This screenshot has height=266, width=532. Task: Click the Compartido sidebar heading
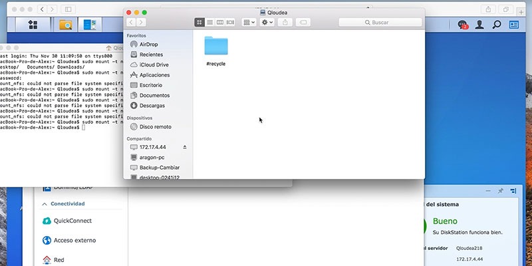tap(139, 139)
